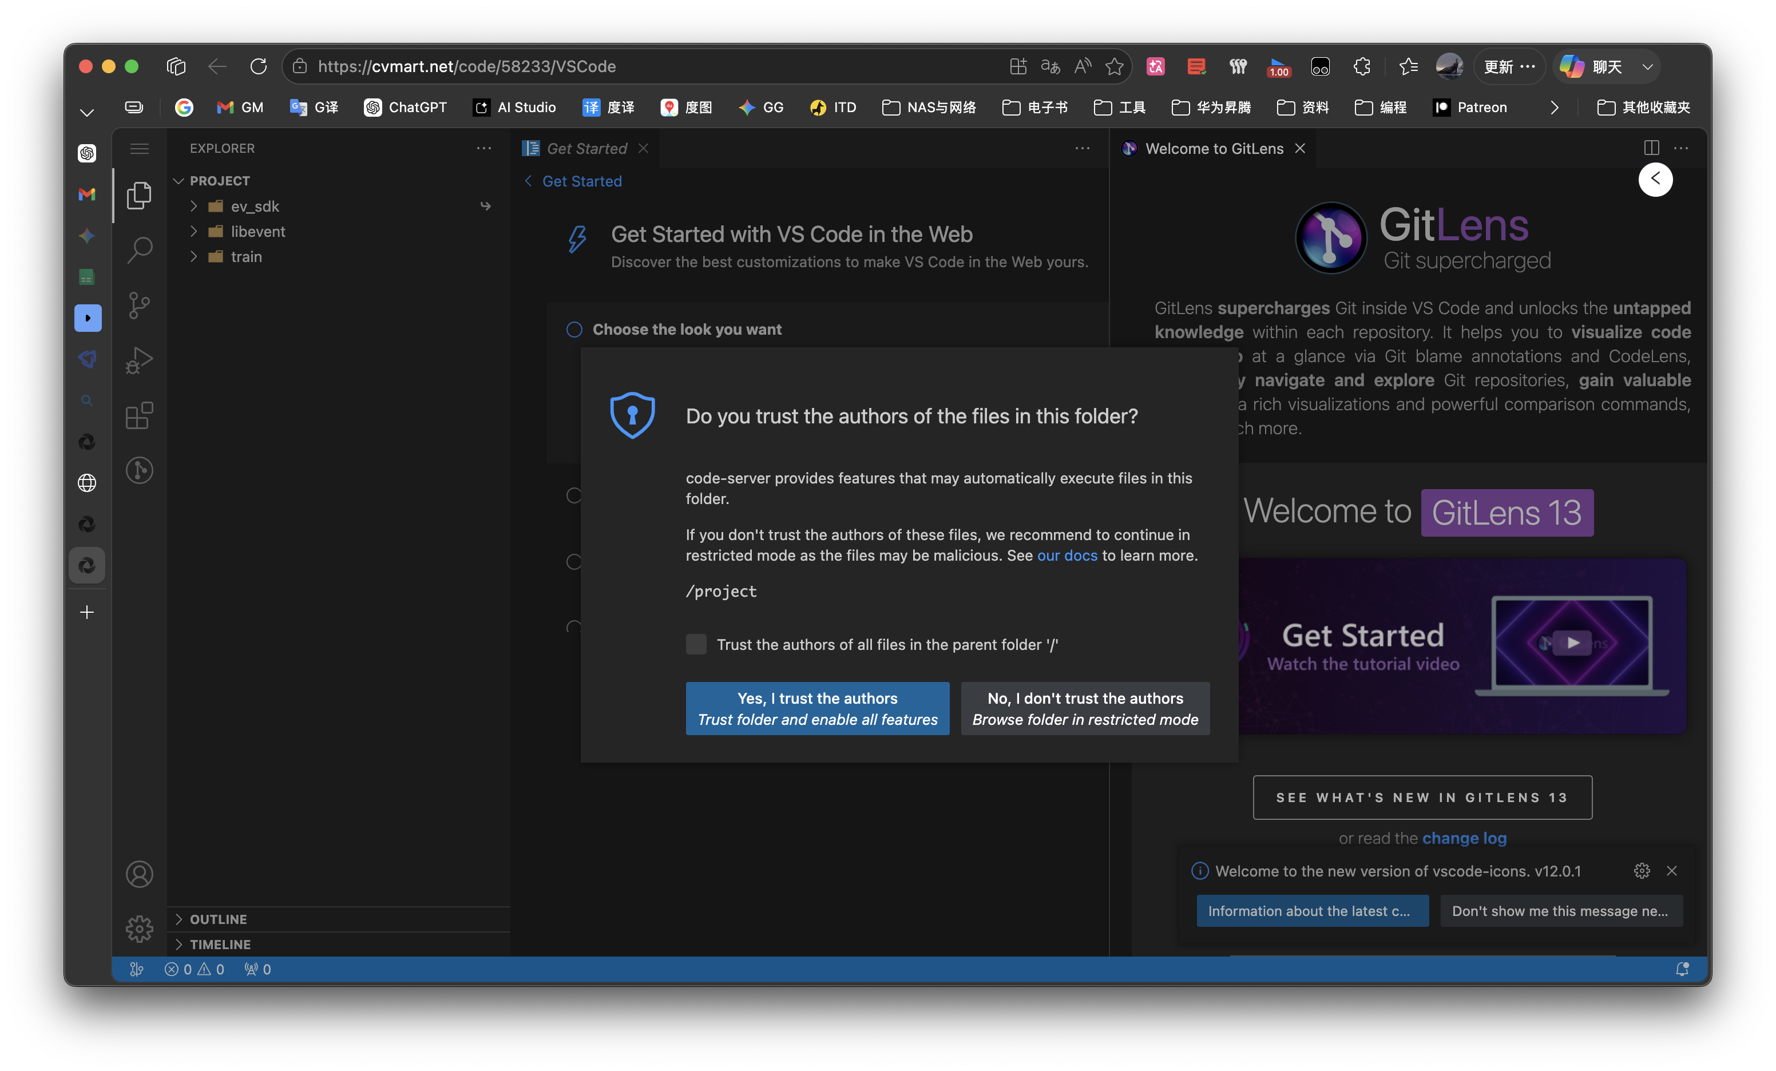Check 'Trust the authors of all files' checkbox
This screenshot has height=1071, width=1776.
[696, 644]
